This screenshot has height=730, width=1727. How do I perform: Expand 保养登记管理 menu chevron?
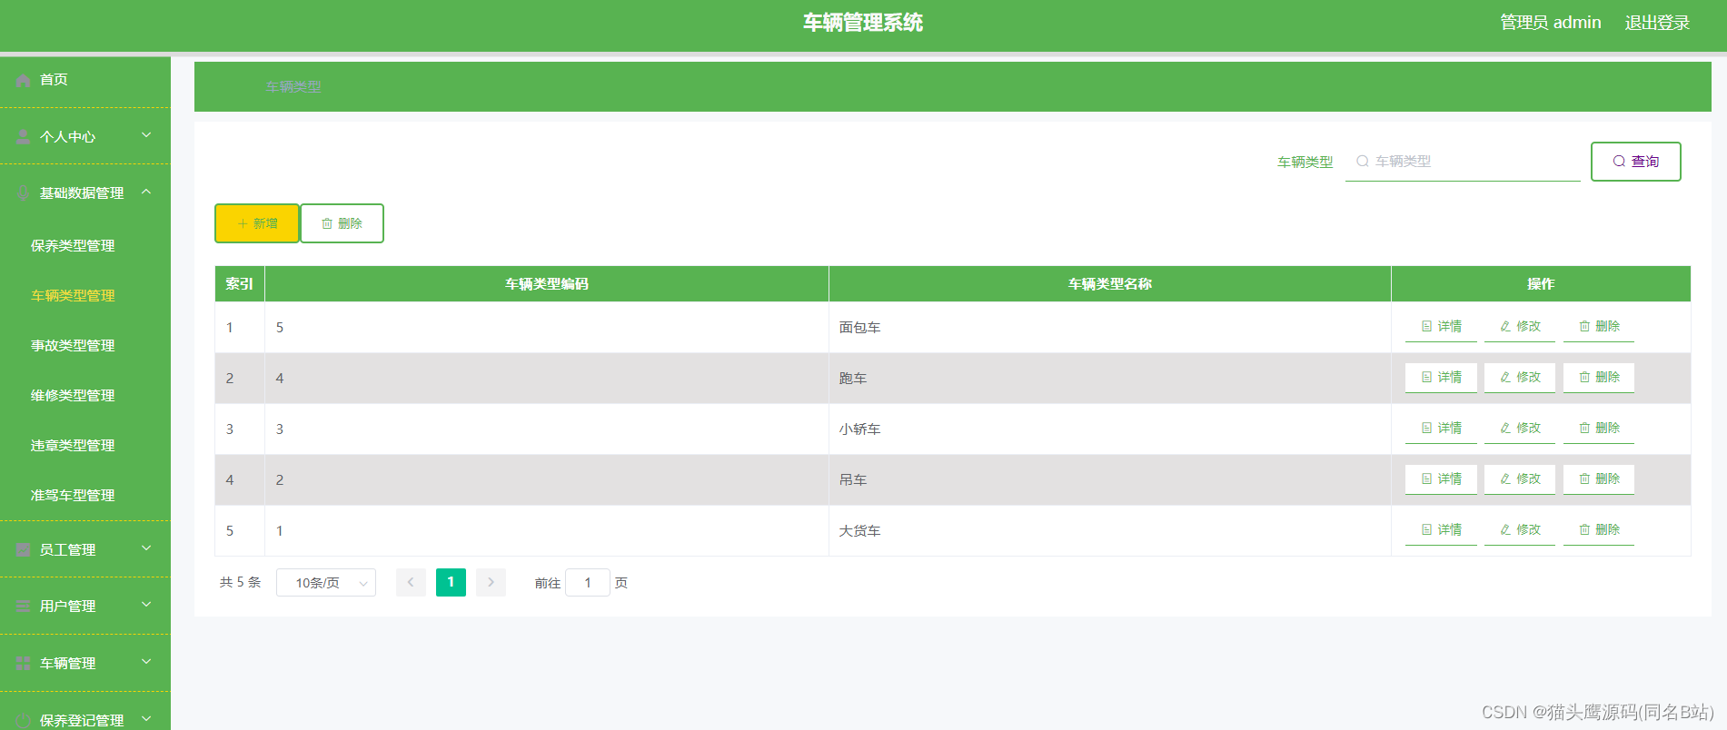tap(146, 718)
